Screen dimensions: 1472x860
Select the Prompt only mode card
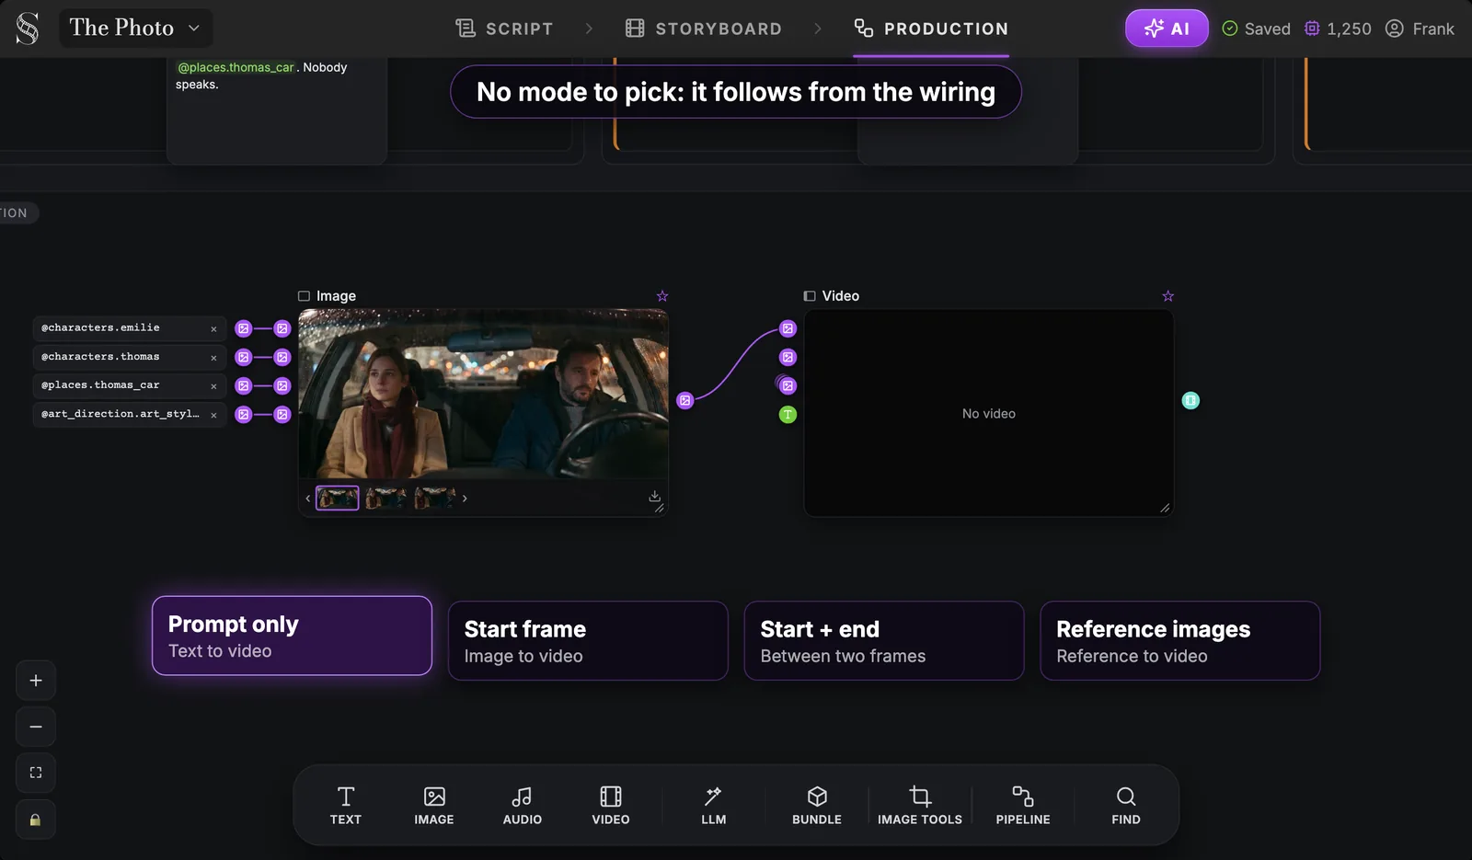coord(292,636)
